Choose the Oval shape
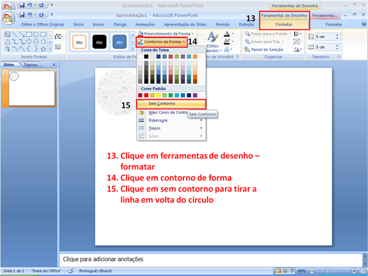Screen dimensions: 368x276 point(36,34)
